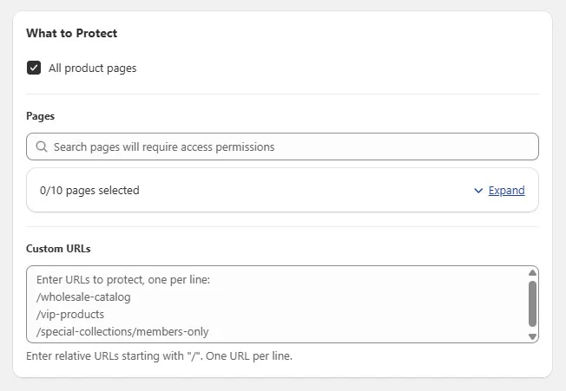Screen dimensions: 566x391
Task: Click the Custom URLs section label
Action: 58,249
